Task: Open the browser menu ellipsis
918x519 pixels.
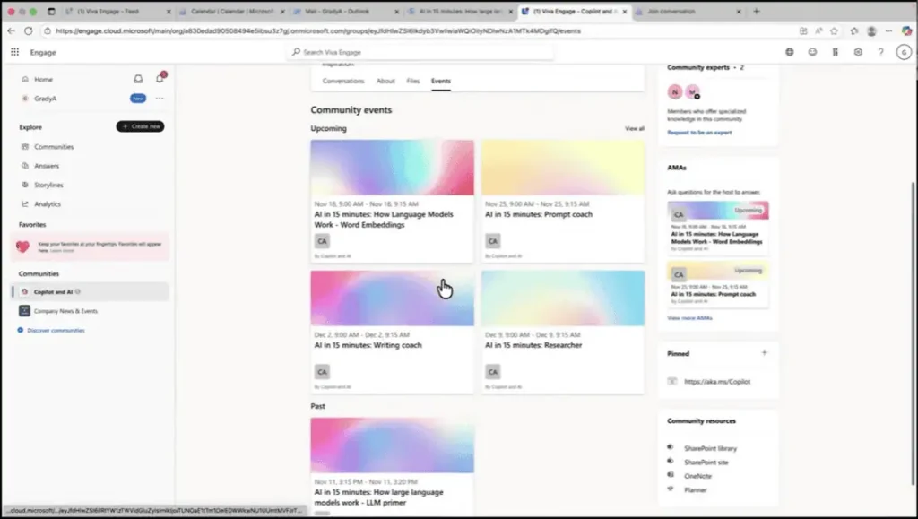Action: (888, 31)
